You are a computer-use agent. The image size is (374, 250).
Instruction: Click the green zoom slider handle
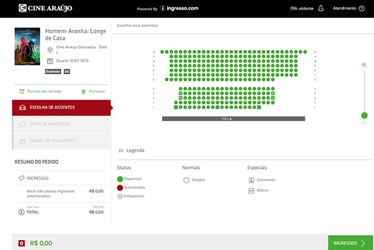tap(364, 115)
